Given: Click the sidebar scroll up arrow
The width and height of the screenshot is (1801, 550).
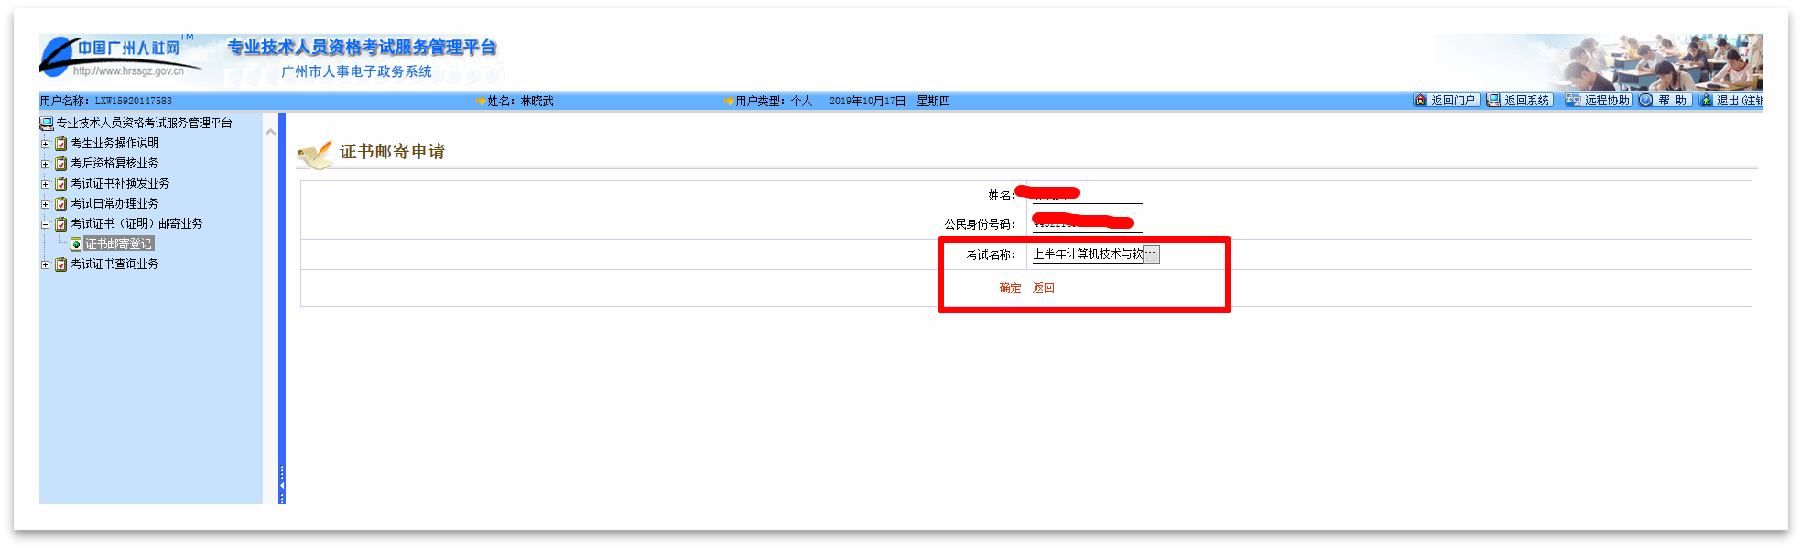Looking at the screenshot, I should 270,133.
